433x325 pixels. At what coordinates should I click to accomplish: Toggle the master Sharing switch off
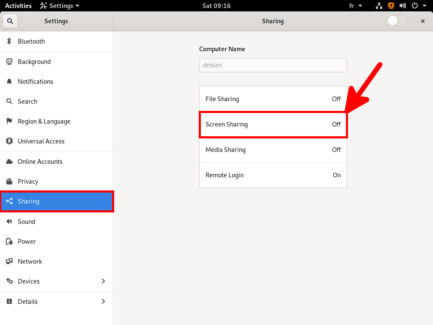[x=397, y=21]
